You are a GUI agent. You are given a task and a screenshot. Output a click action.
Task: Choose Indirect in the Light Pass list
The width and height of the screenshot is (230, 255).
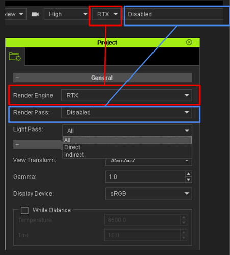click(x=127, y=155)
